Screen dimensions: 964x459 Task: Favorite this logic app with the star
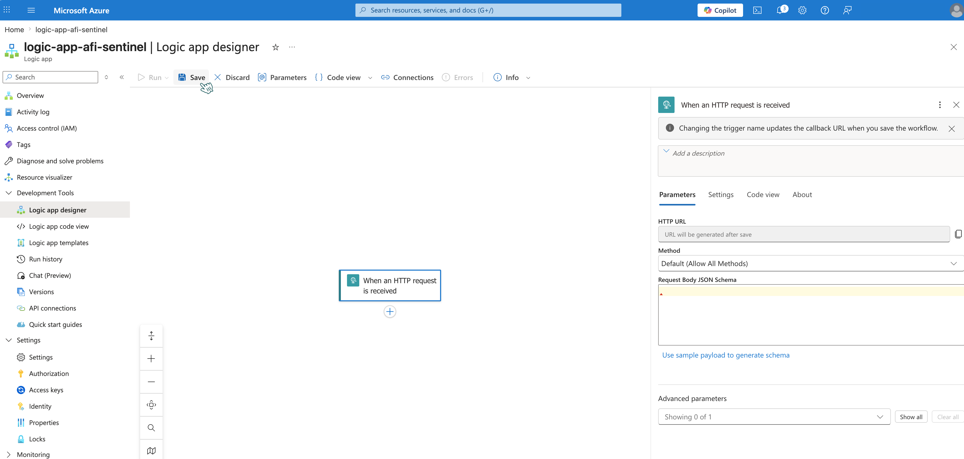(x=275, y=47)
